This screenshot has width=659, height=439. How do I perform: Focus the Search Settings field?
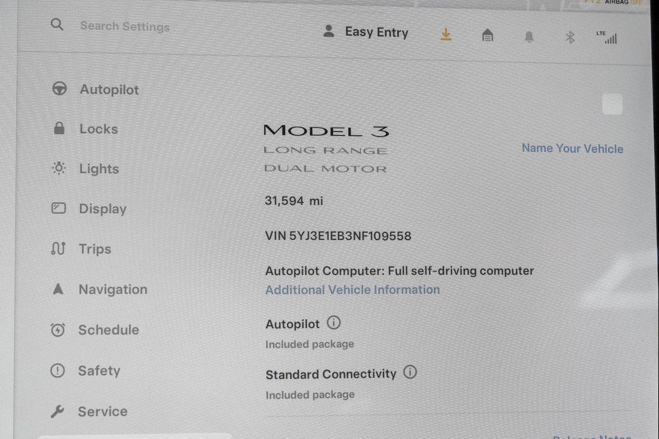point(125,26)
